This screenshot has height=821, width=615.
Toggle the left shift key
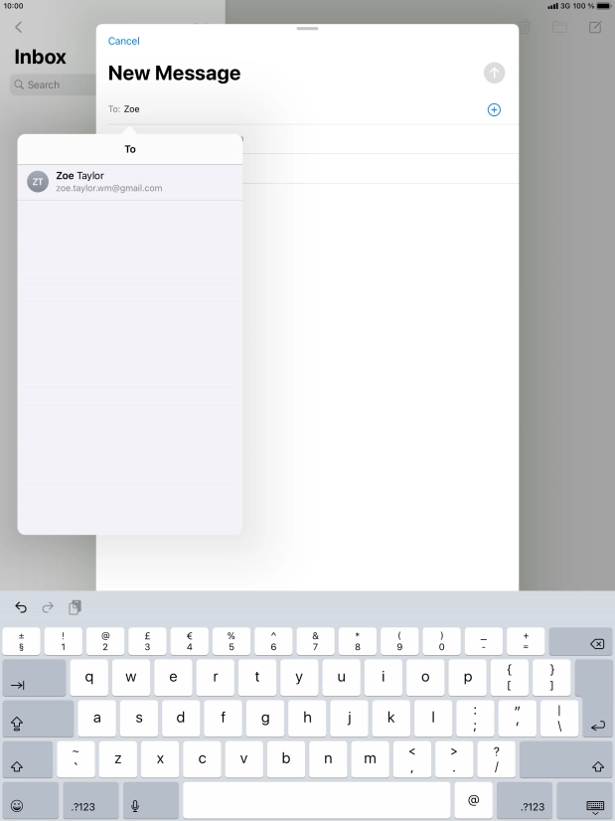(x=28, y=760)
